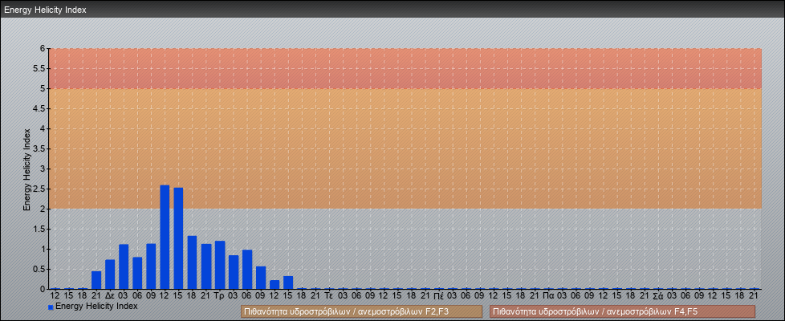This screenshot has height=321, width=785.
Task: Select the Πέ day label on x-axis
Action: click(438, 295)
